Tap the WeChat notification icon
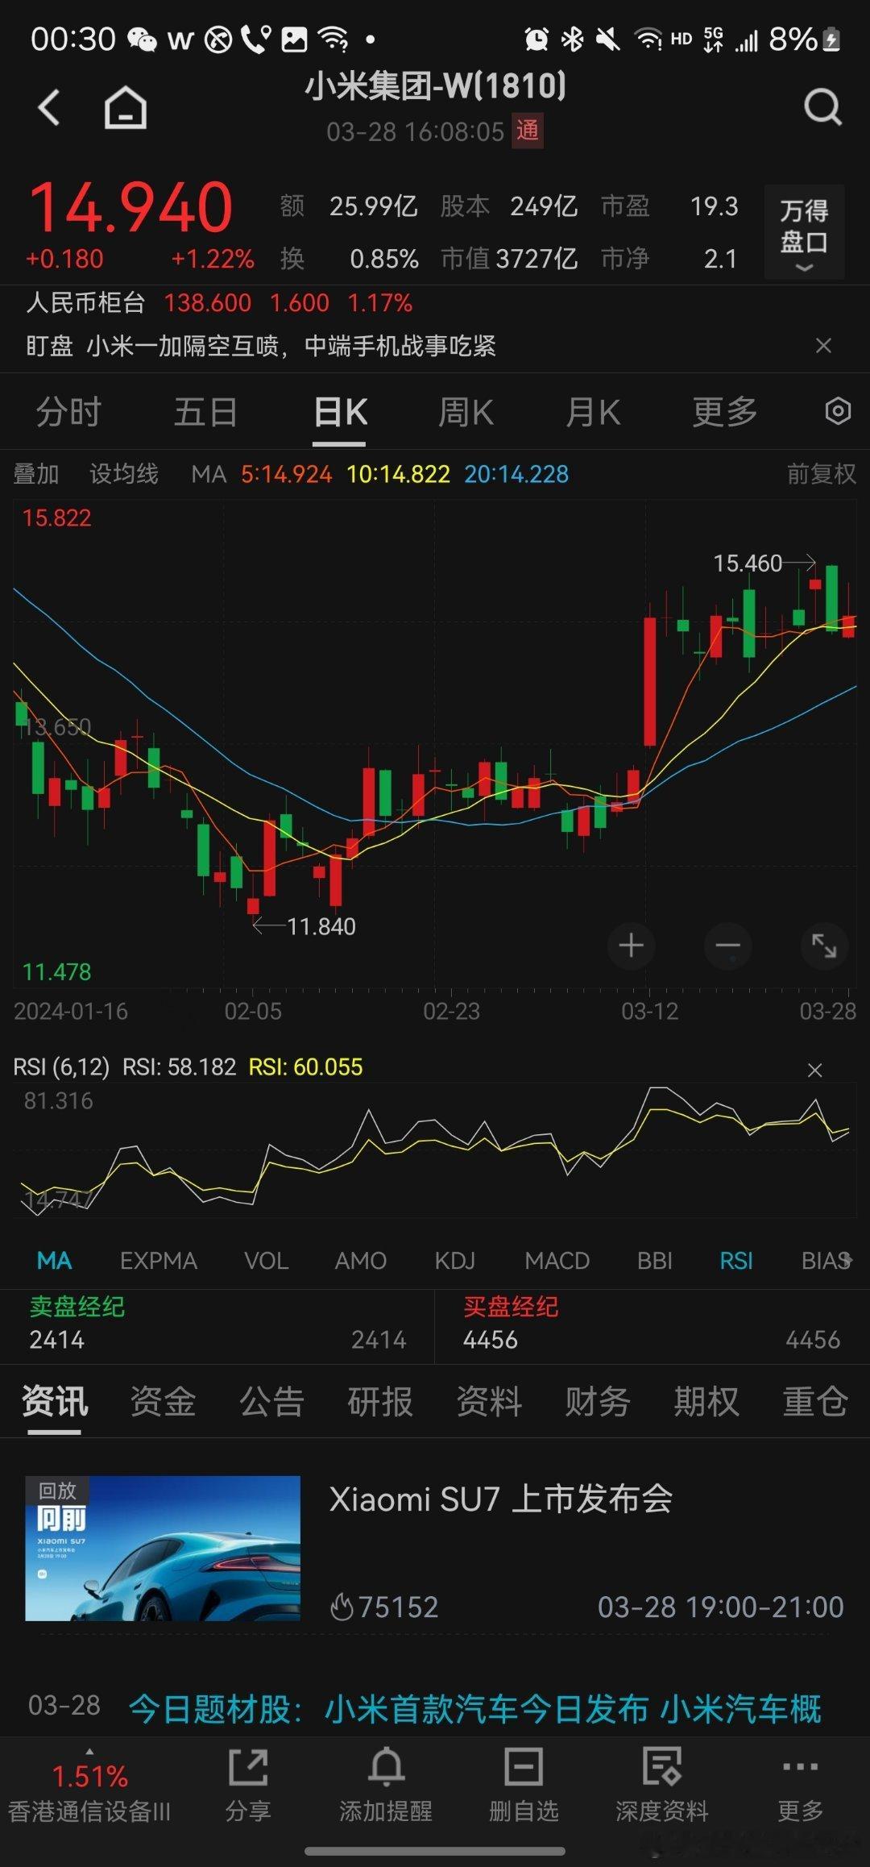Image resolution: width=870 pixels, height=1867 pixels. coord(142,39)
